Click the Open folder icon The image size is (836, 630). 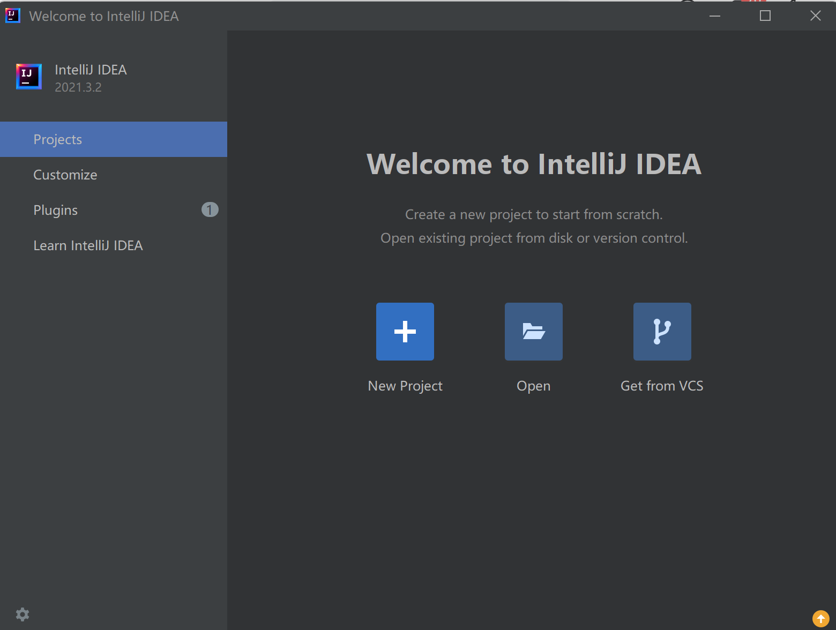534,332
